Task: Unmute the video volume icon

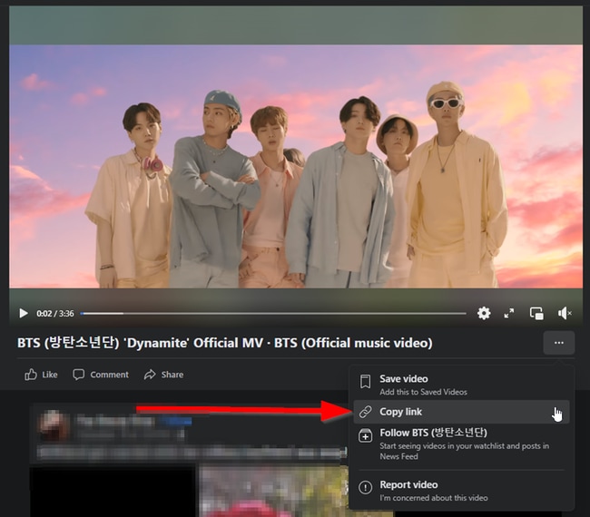Action: [565, 313]
